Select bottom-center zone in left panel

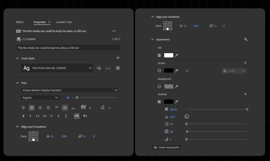(33, 140)
